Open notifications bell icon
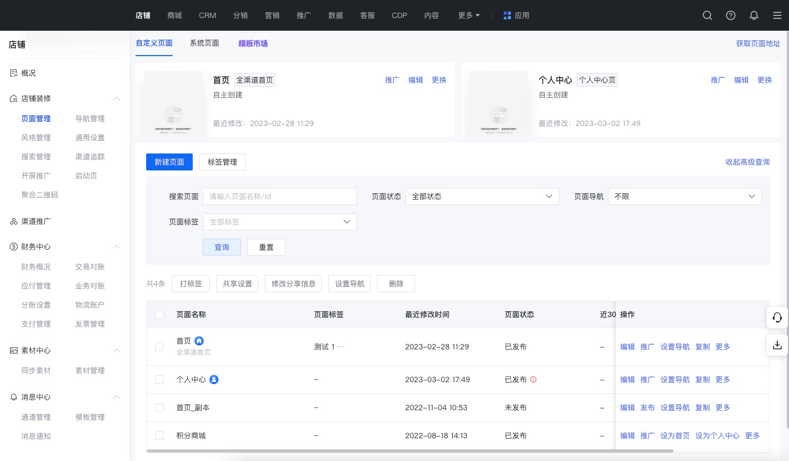This screenshot has width=789, height=461. point(754,15)
